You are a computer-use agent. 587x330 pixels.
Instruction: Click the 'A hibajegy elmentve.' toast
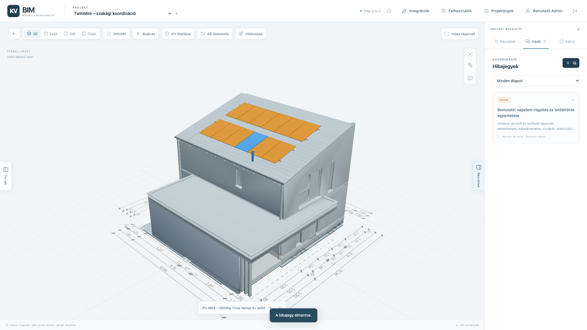(293, 315)
